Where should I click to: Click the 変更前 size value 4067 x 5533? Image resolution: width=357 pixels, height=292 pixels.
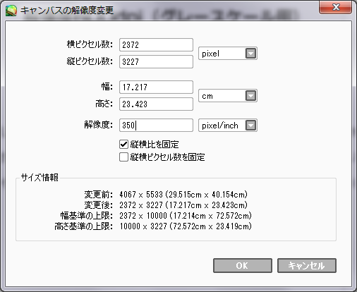tap(141, 195)
